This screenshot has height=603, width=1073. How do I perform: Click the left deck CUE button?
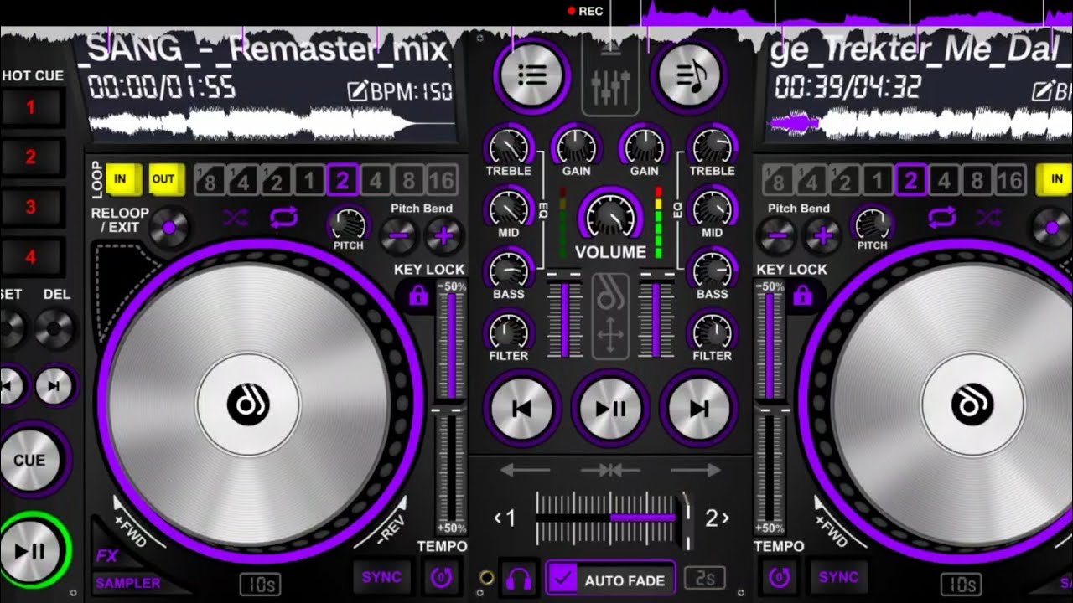click(30, 461)
